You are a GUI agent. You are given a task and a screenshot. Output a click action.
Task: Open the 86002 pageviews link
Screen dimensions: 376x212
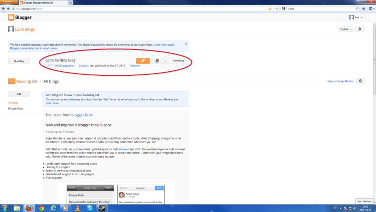65,66
